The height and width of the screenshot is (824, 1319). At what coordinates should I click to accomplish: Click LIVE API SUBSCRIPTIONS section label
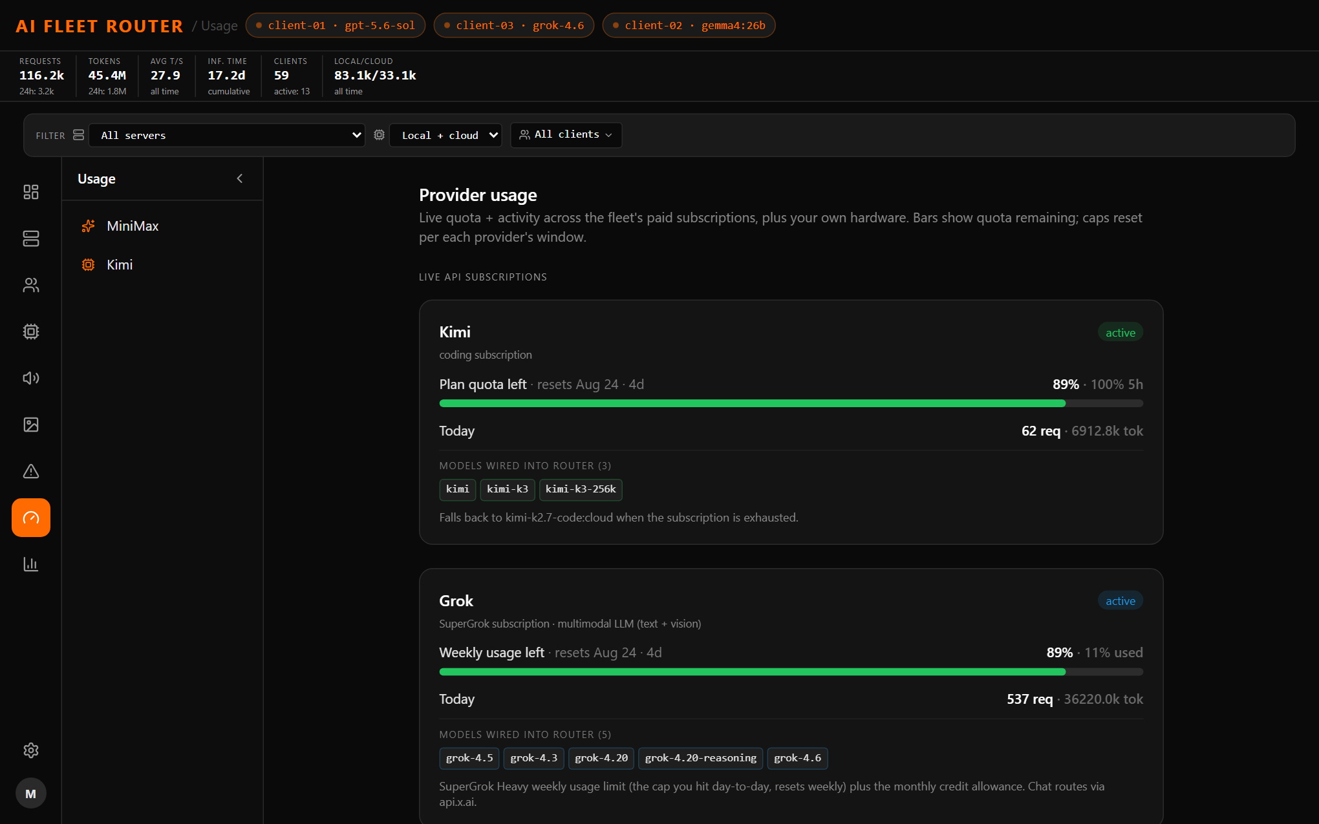point(483,277)
